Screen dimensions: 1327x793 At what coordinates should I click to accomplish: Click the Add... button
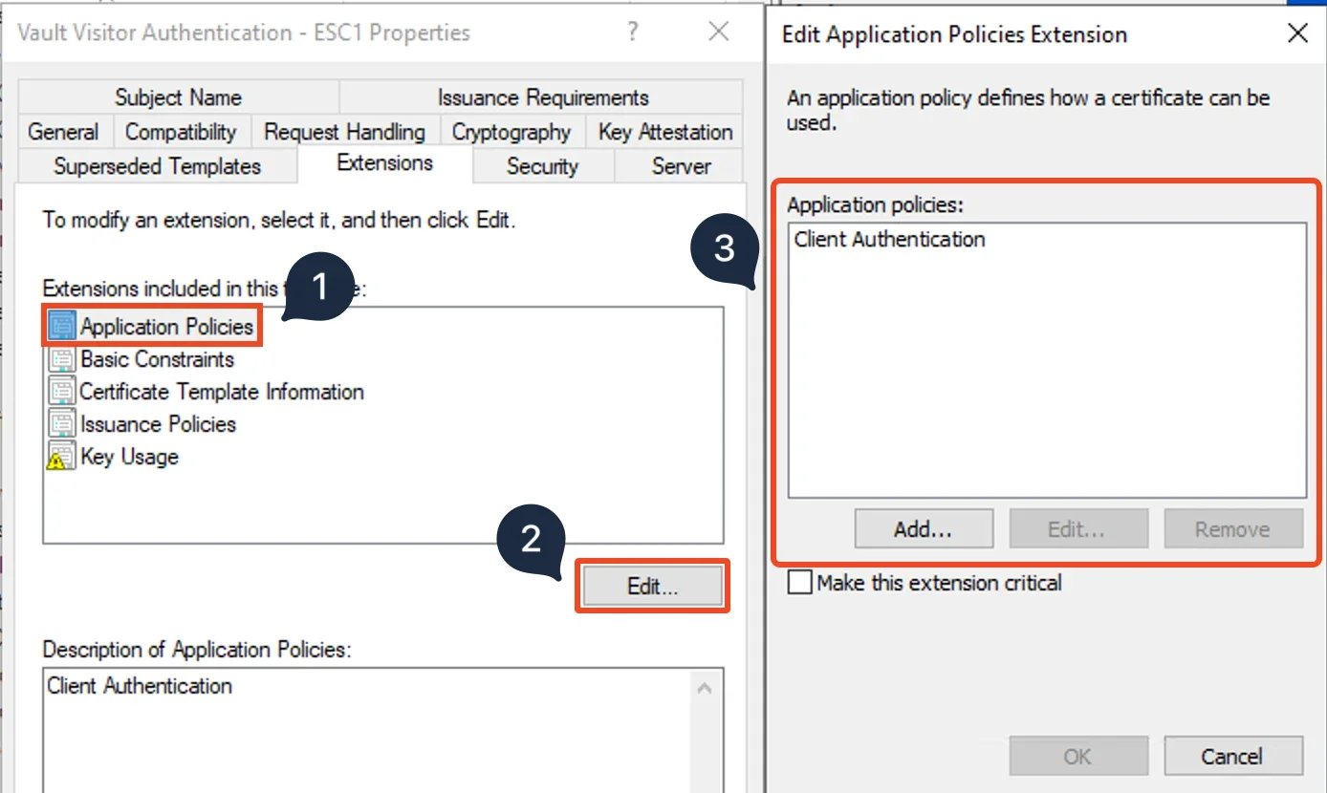(x=923, y=528)
